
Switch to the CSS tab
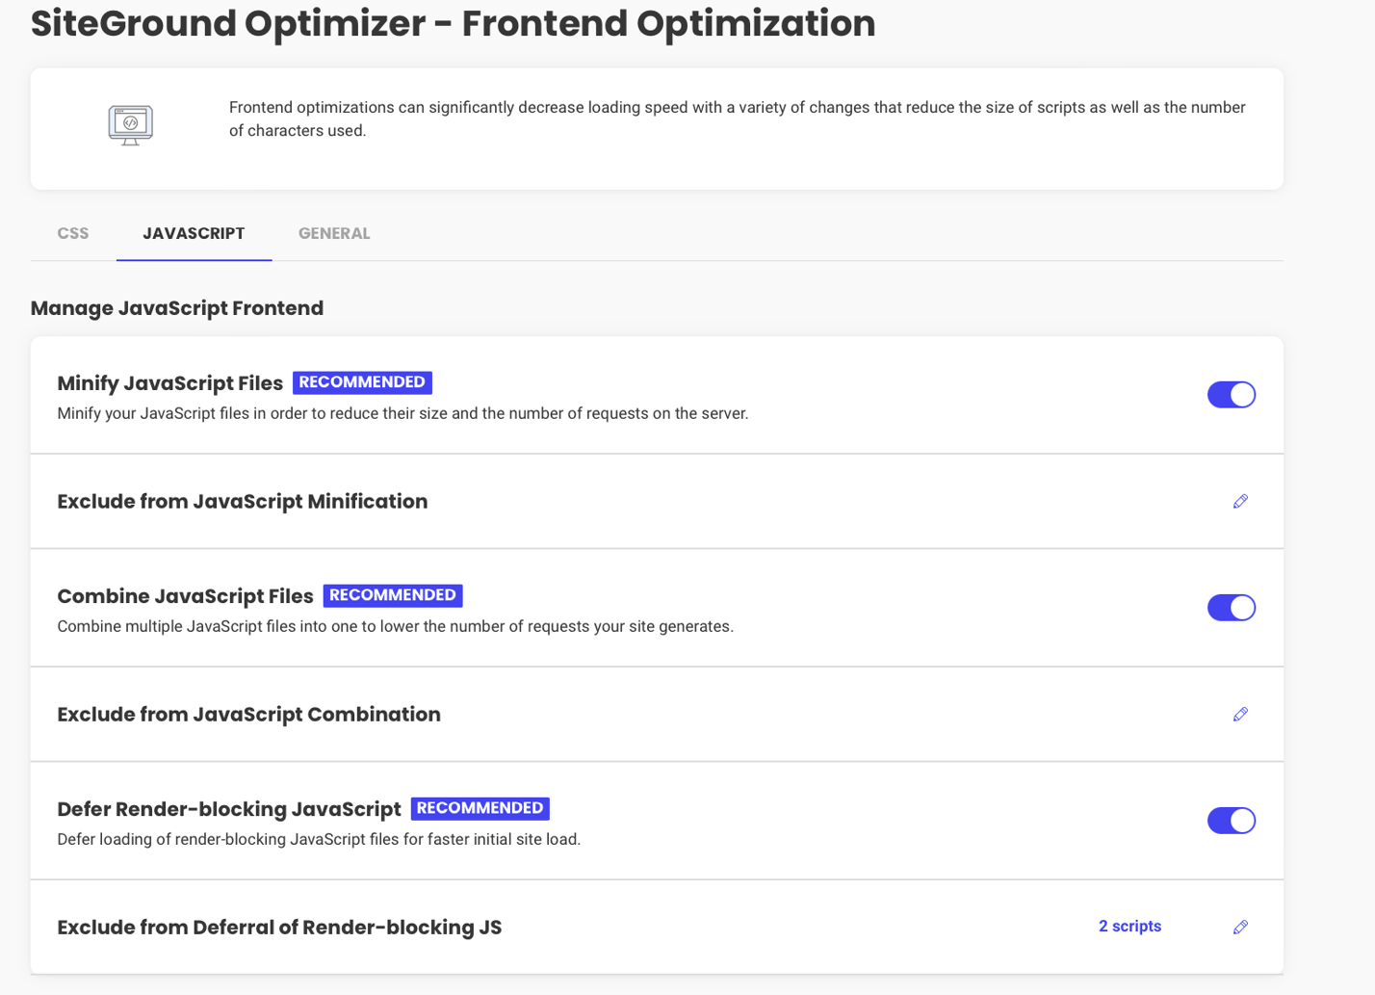point(72,233)
